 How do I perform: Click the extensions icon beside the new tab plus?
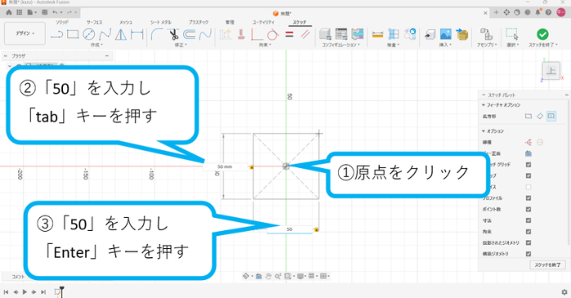point(506,12)
